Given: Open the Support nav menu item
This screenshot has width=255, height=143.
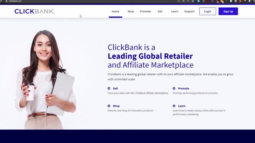Looking at the screenshot, I should (x=189, y=12).
